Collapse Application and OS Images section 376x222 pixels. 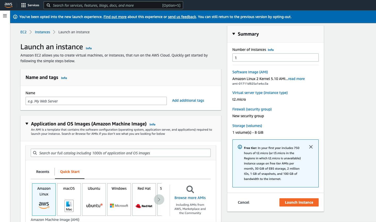[x=27, y=124]
